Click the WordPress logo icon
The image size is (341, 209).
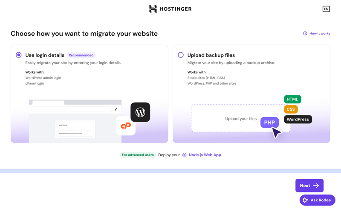pyautogui.click(x=140, y=112)
